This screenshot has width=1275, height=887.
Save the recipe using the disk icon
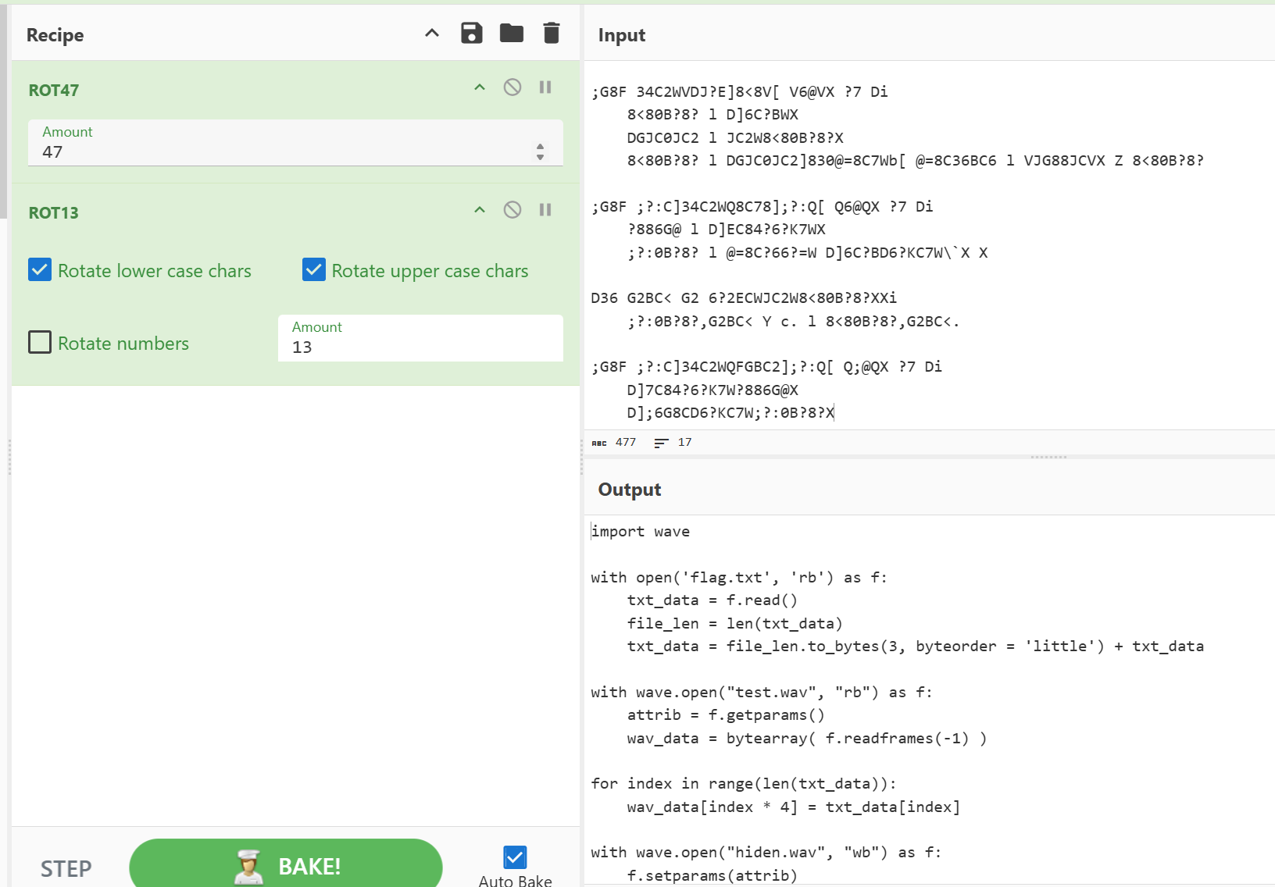click(472, 33)
